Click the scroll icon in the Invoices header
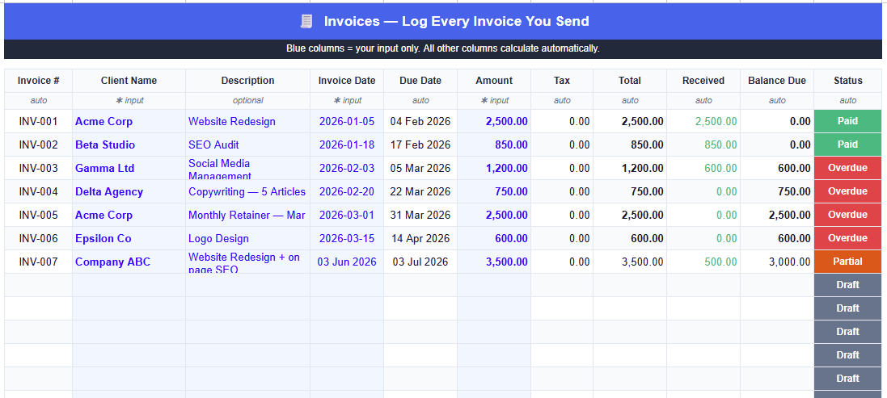 click(x=306, y=22)
